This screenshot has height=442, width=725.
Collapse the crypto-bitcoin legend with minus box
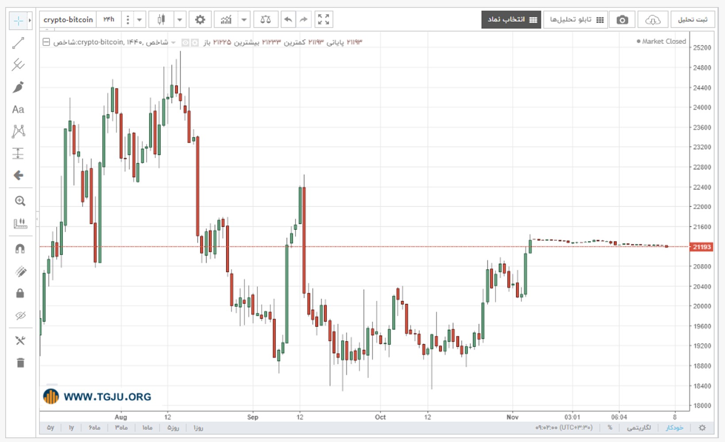click(46, 42)
